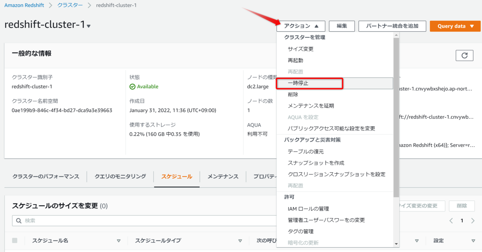Click the schedule 検索 search field
This screenshot has width=482, height=252.
tap(145, 221)
